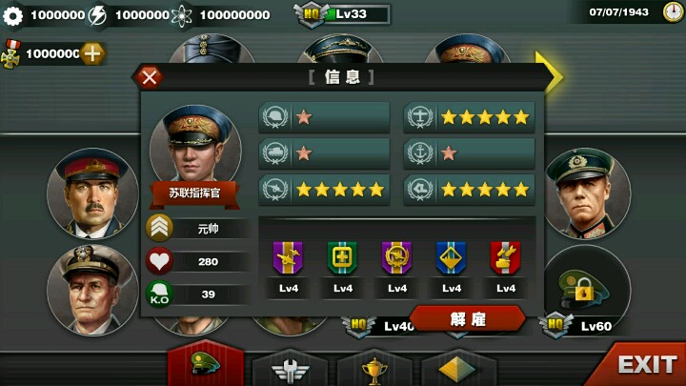The image size is (686, 386).
Task: Select the German general portrait on right
Action: (x=587, y=193)
